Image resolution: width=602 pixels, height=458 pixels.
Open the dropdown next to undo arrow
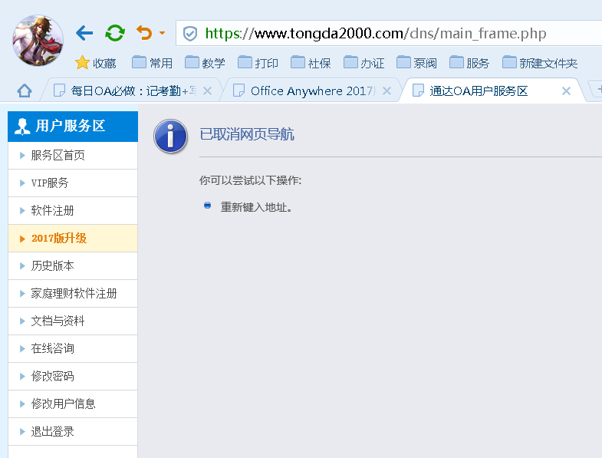tap(162, 34)
